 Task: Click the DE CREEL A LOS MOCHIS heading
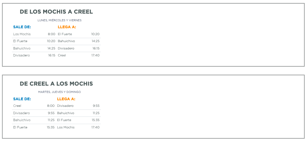click(56, 84)
